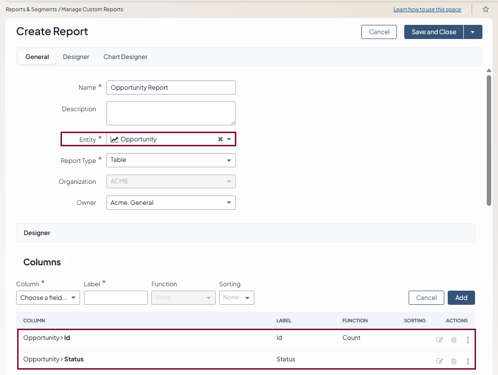Open Learn how to use this space link
The height and width of the screenshot is (375, 498).
(427, 10)
